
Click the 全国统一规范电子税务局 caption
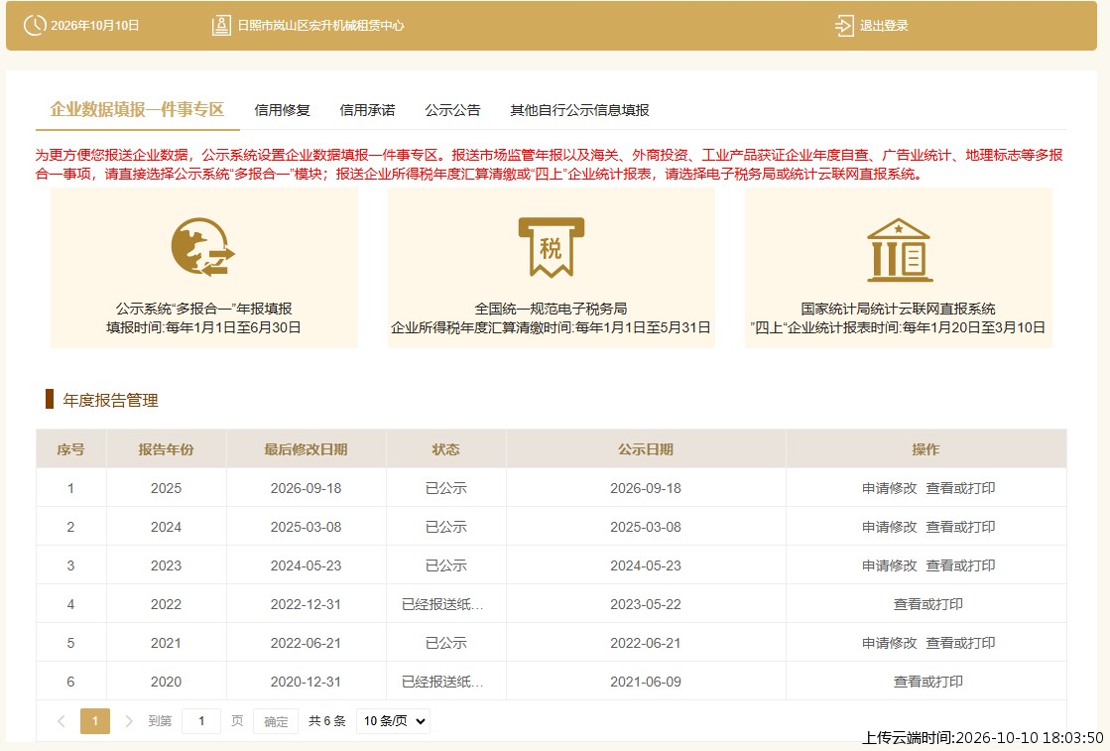pos(551,309)
